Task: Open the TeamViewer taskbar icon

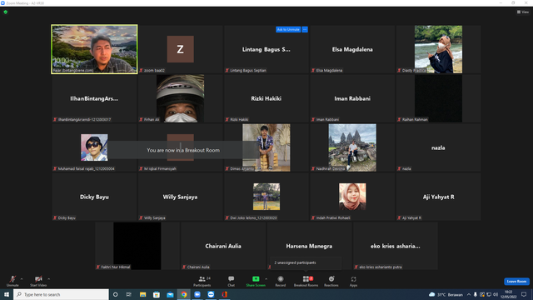Action: click(211, 294)
